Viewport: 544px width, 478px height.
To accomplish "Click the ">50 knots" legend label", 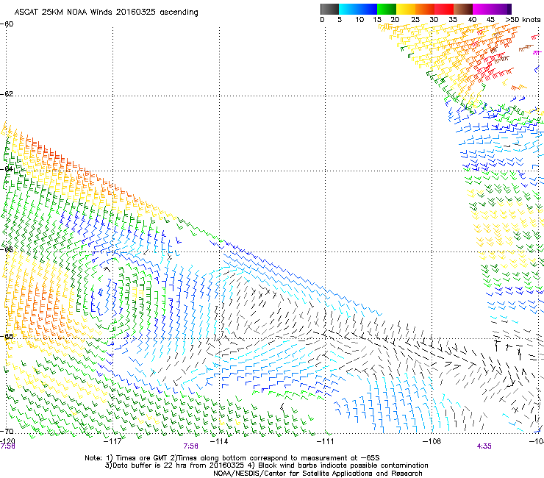I will (x=523, y=20).
